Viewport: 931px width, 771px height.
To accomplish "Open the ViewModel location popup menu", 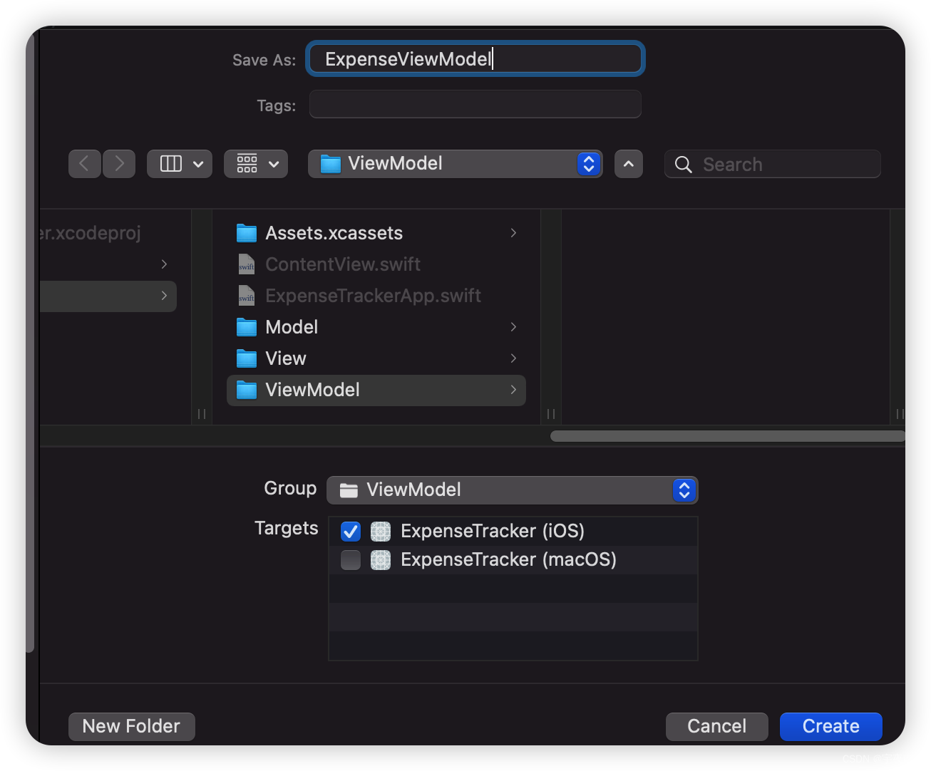I will coord(456,164).
